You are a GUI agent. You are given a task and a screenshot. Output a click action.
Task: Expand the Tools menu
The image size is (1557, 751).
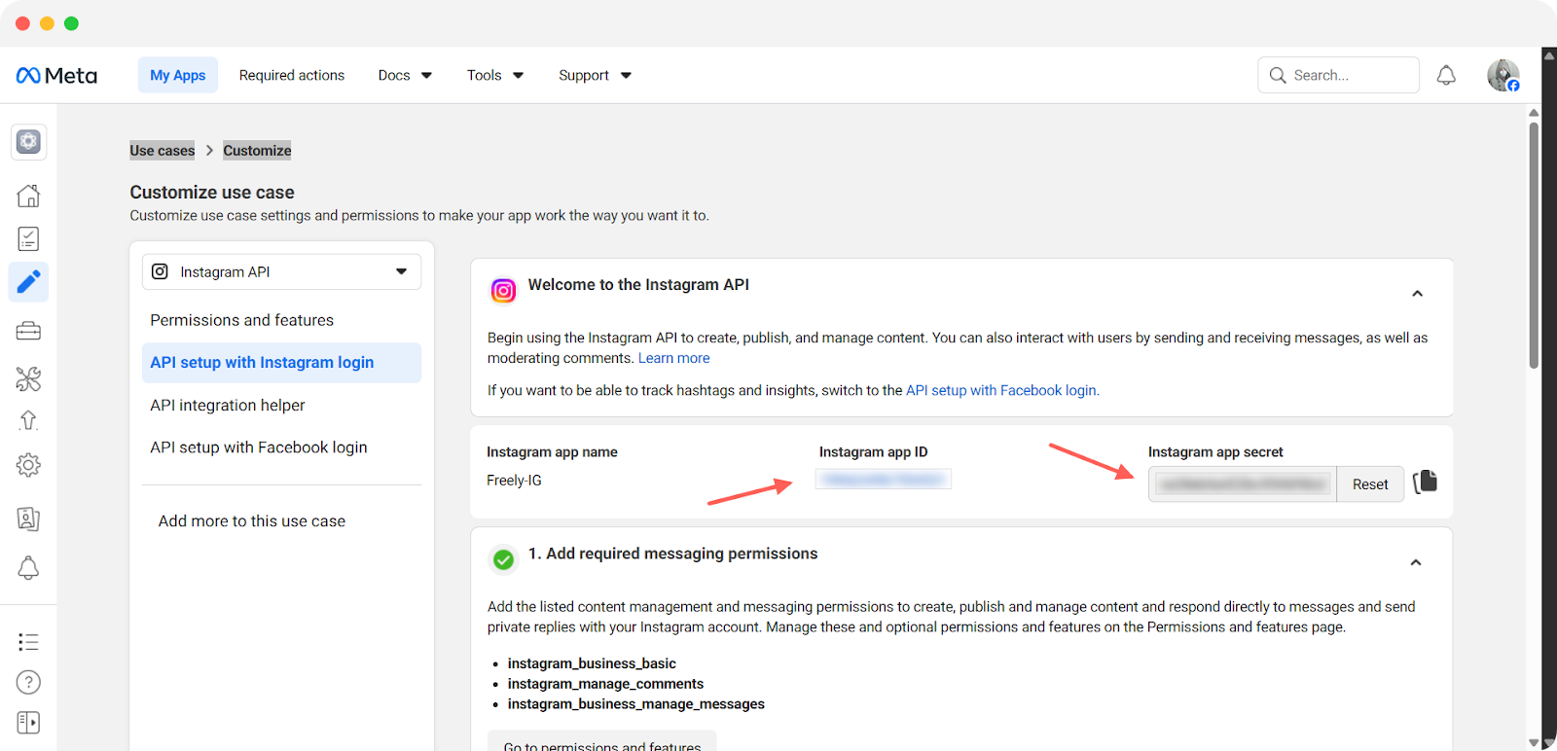(495, 75)
